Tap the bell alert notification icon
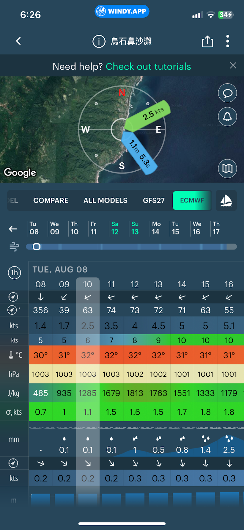This screenshot has height=530, width=244. click(x=227, y=117)
